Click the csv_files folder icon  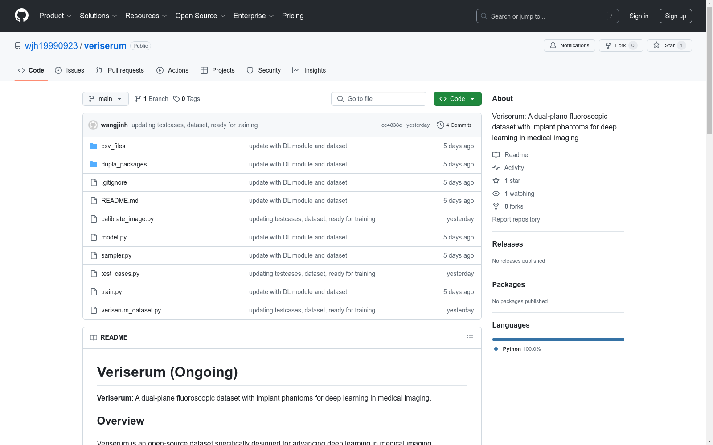[x=94, y=146]
